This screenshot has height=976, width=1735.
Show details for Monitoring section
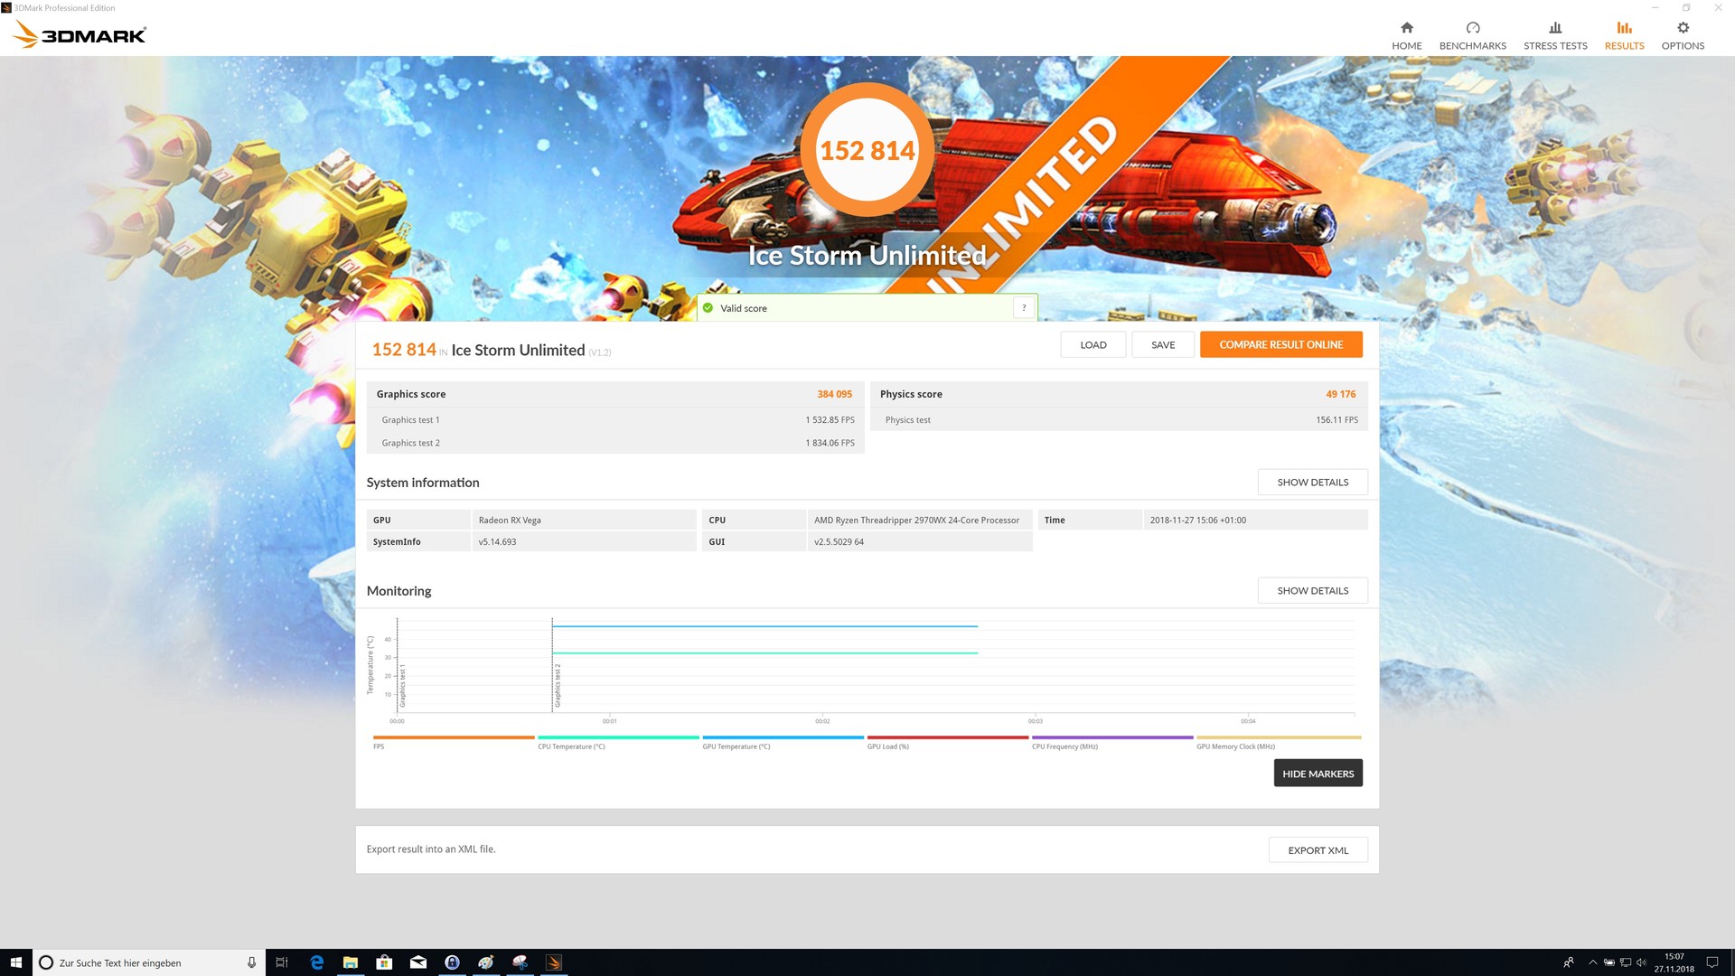click(1312, 591)
